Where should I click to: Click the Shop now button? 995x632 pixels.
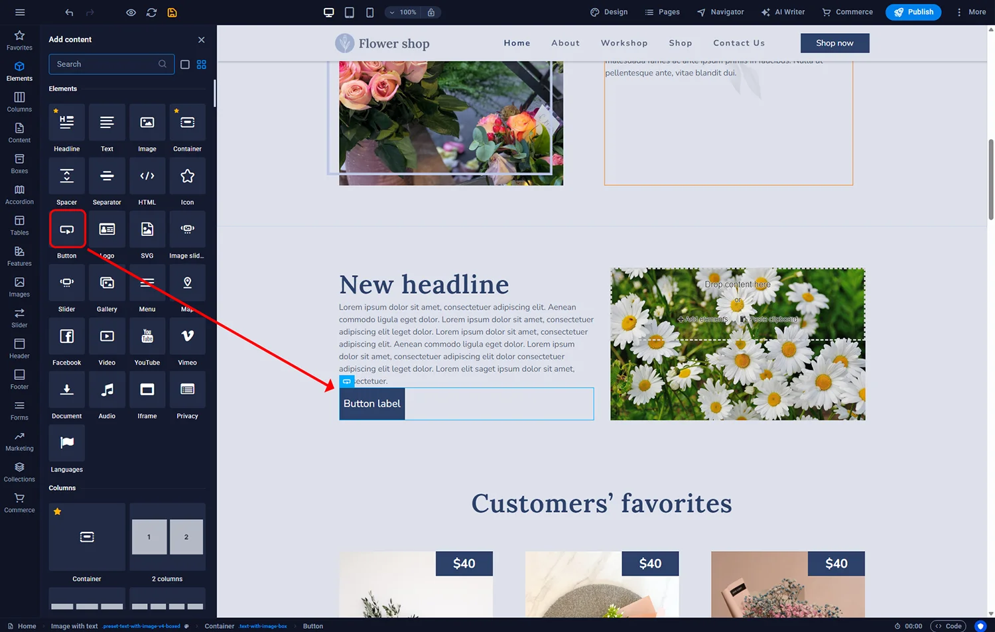coord(834,43)
